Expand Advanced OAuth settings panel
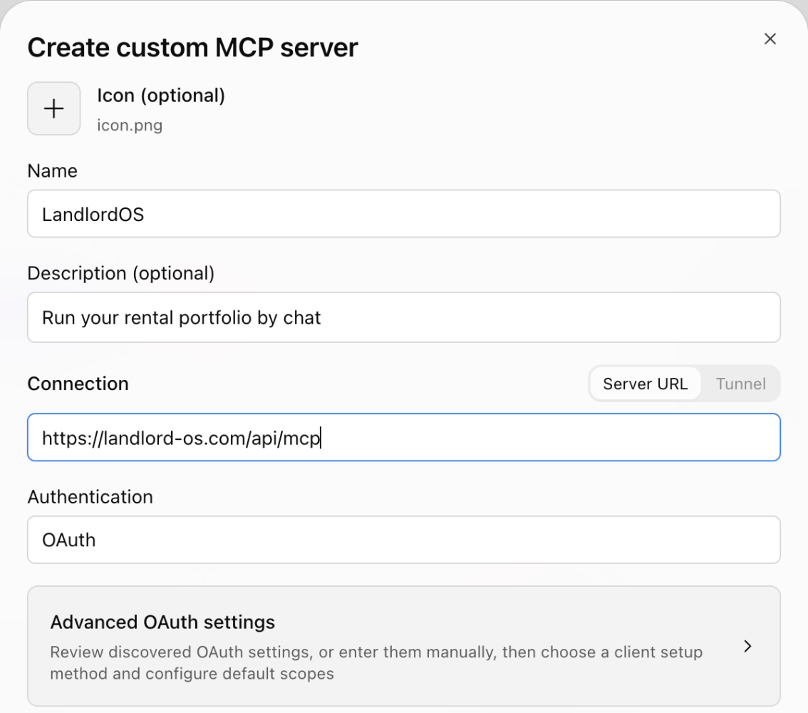The width and height of the screenshot is (808, 713). [x=403, y=646]
